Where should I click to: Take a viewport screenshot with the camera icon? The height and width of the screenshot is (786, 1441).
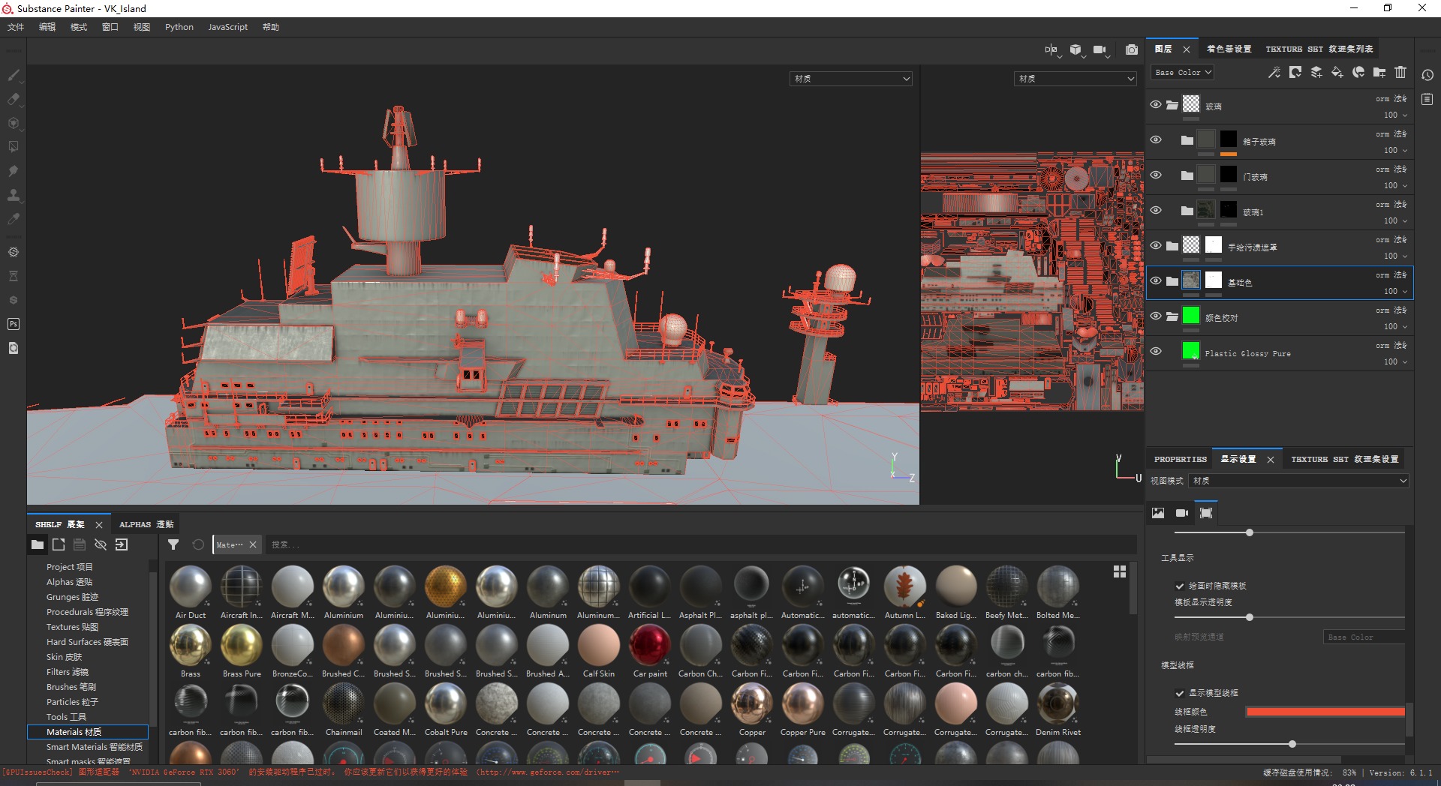coord(1132,49)
